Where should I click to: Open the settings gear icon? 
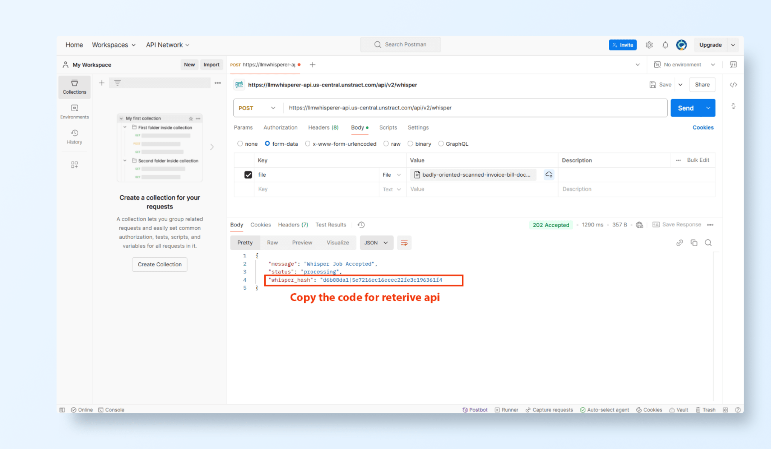click(x=649, y=45)
